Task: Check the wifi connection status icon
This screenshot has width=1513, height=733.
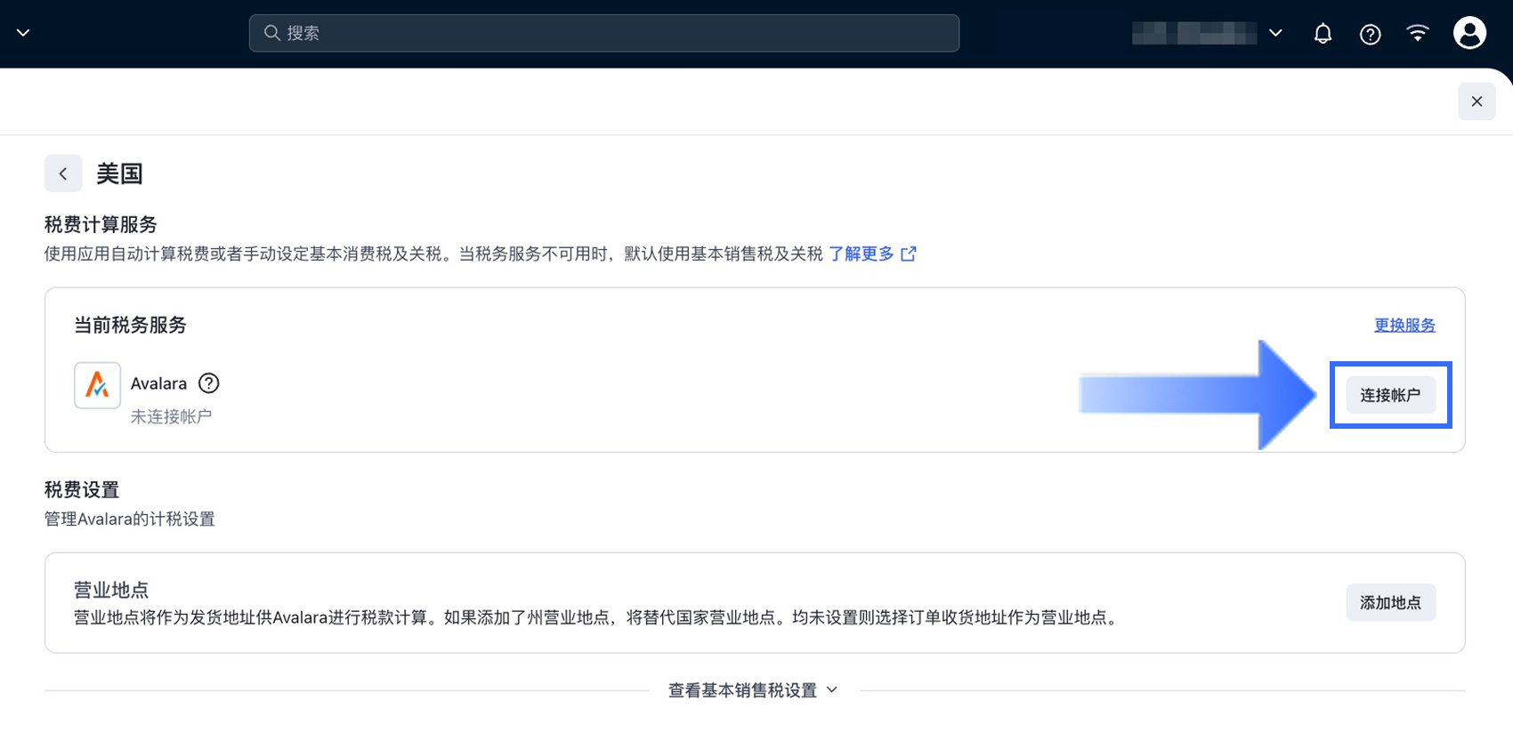Action: [x=1417, y=33]
